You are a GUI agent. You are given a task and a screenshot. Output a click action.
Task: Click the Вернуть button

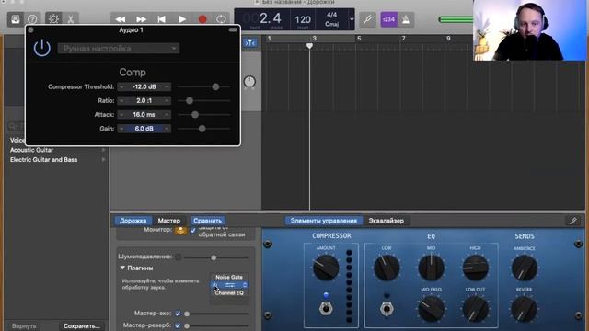click(x=24, y=326)
